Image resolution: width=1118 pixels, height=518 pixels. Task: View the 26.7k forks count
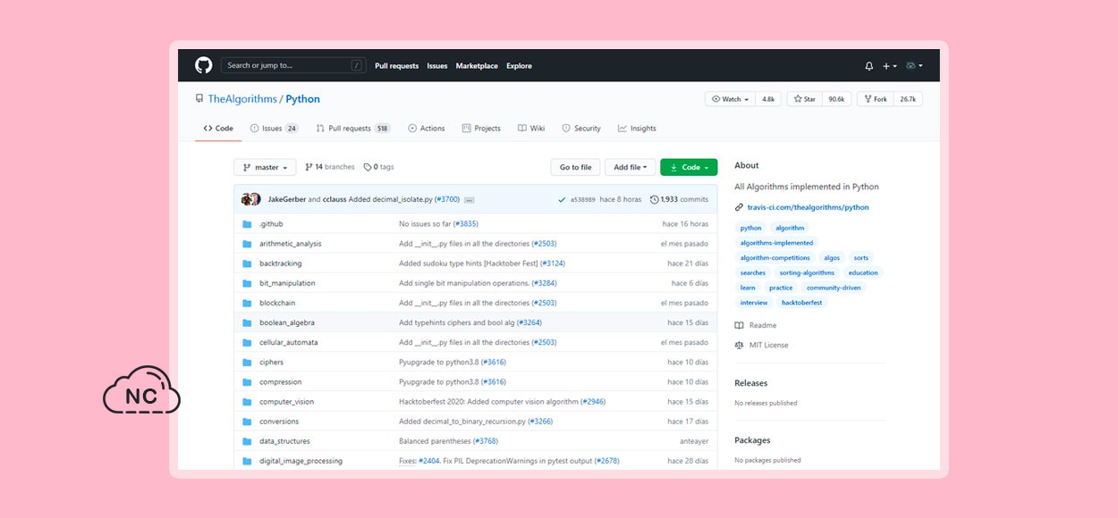pos(908,99)
